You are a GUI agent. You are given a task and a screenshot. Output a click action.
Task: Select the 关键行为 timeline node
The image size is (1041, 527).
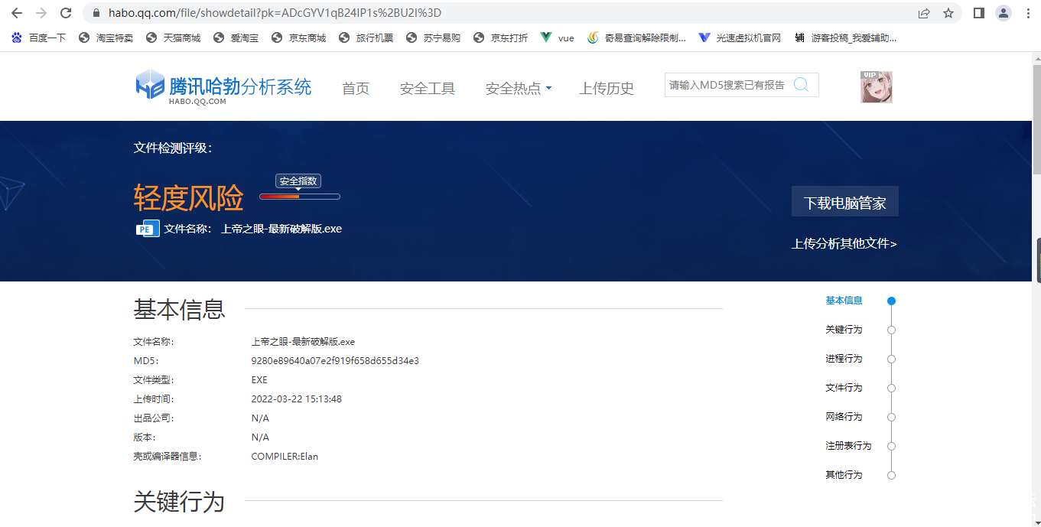coord(891,330)
